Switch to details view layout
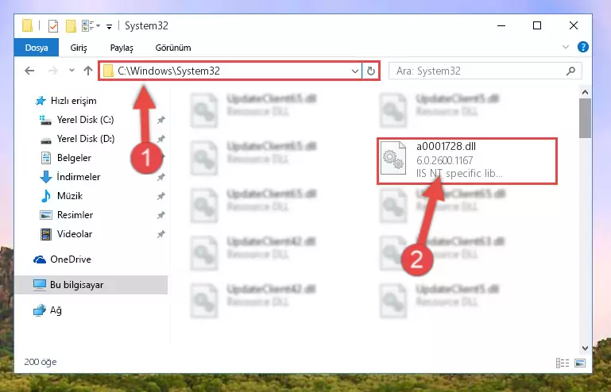Viewport: 611px width, 392px height. [563, 363]
